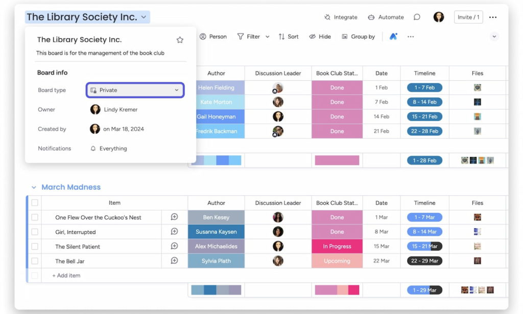Click + Add item under March Madness

tap(66, 275)
